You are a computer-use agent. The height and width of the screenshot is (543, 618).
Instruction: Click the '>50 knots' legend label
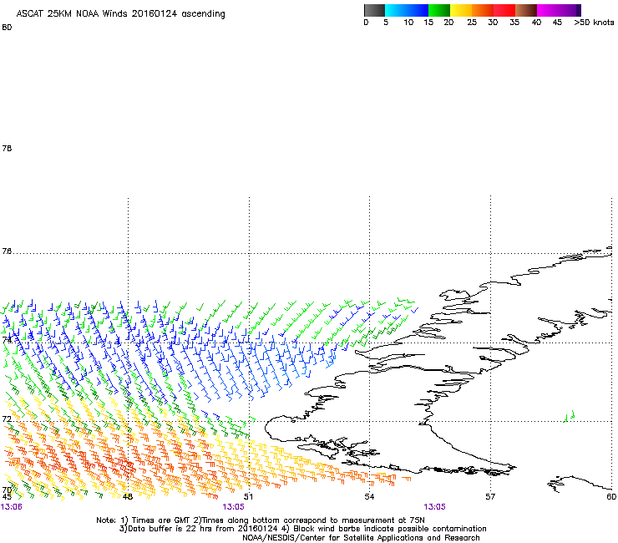click(x=594, y=23)
